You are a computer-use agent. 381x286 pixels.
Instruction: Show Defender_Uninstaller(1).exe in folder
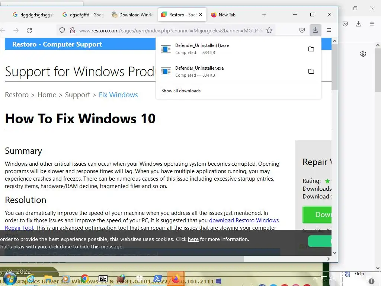(311, 49)
